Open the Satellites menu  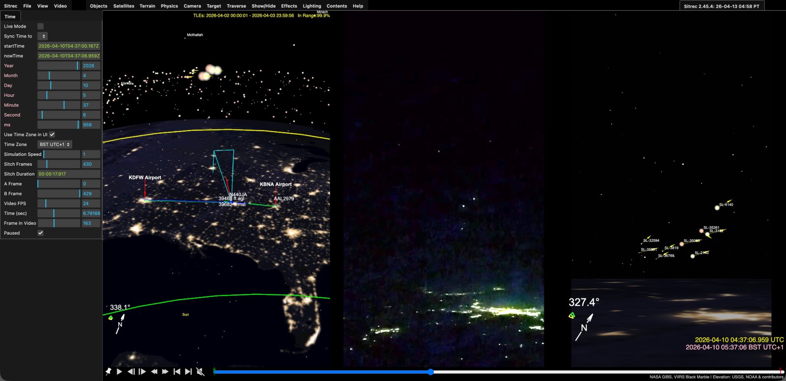(x=124, y=6)
